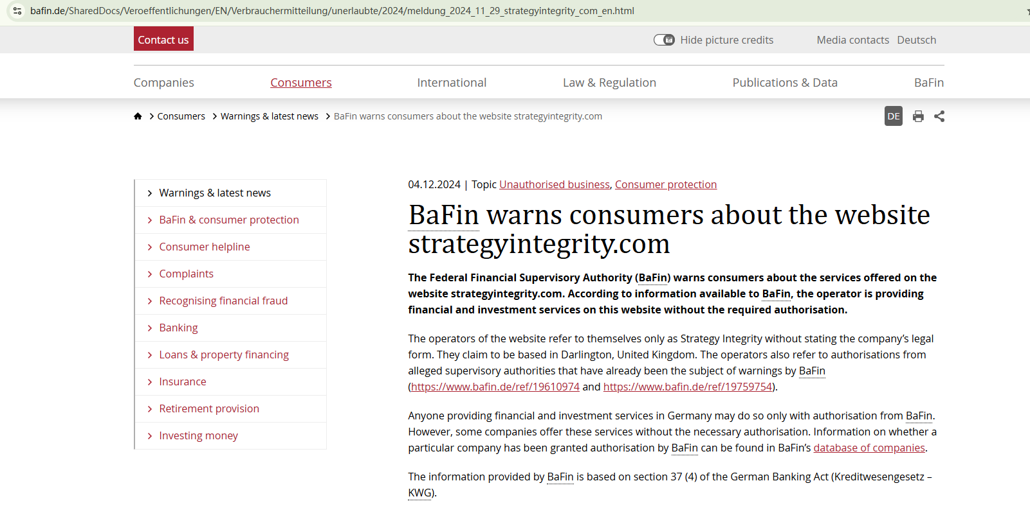Click the site information icon in address bar
The height and width of the screenshot is (508, 1030).
click(17, 11)
